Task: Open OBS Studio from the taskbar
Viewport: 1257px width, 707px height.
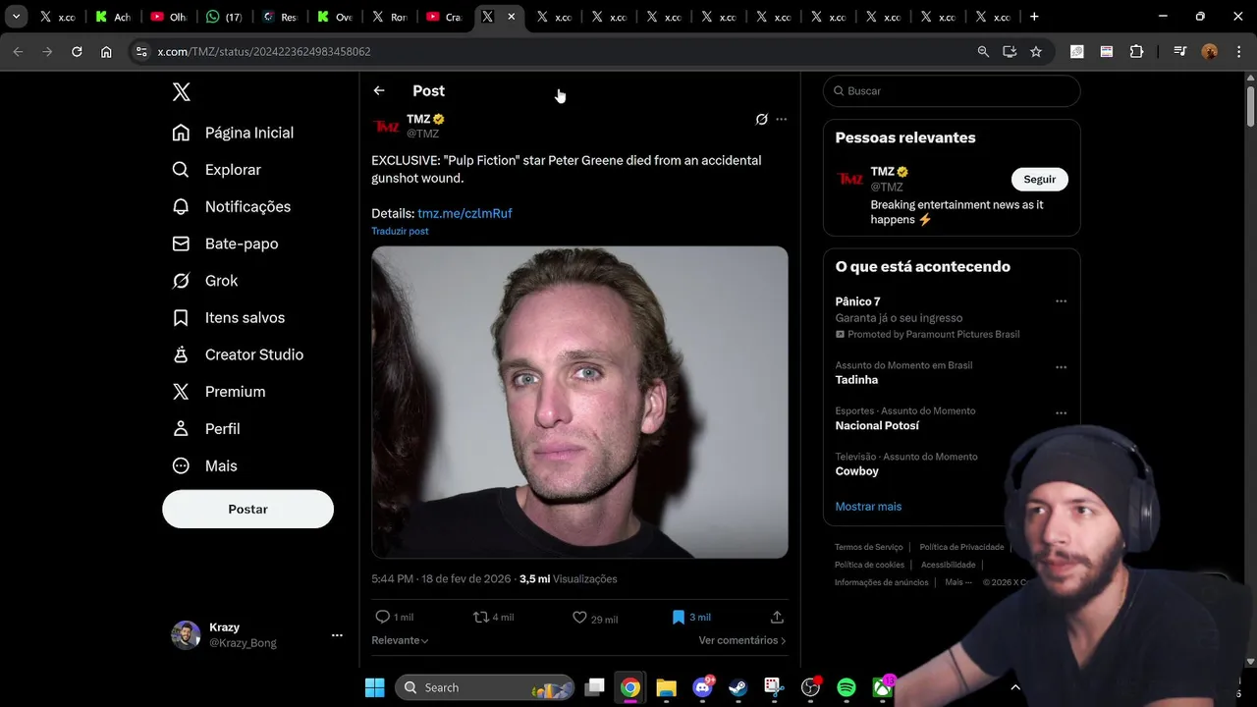Action: click(810, 687)
